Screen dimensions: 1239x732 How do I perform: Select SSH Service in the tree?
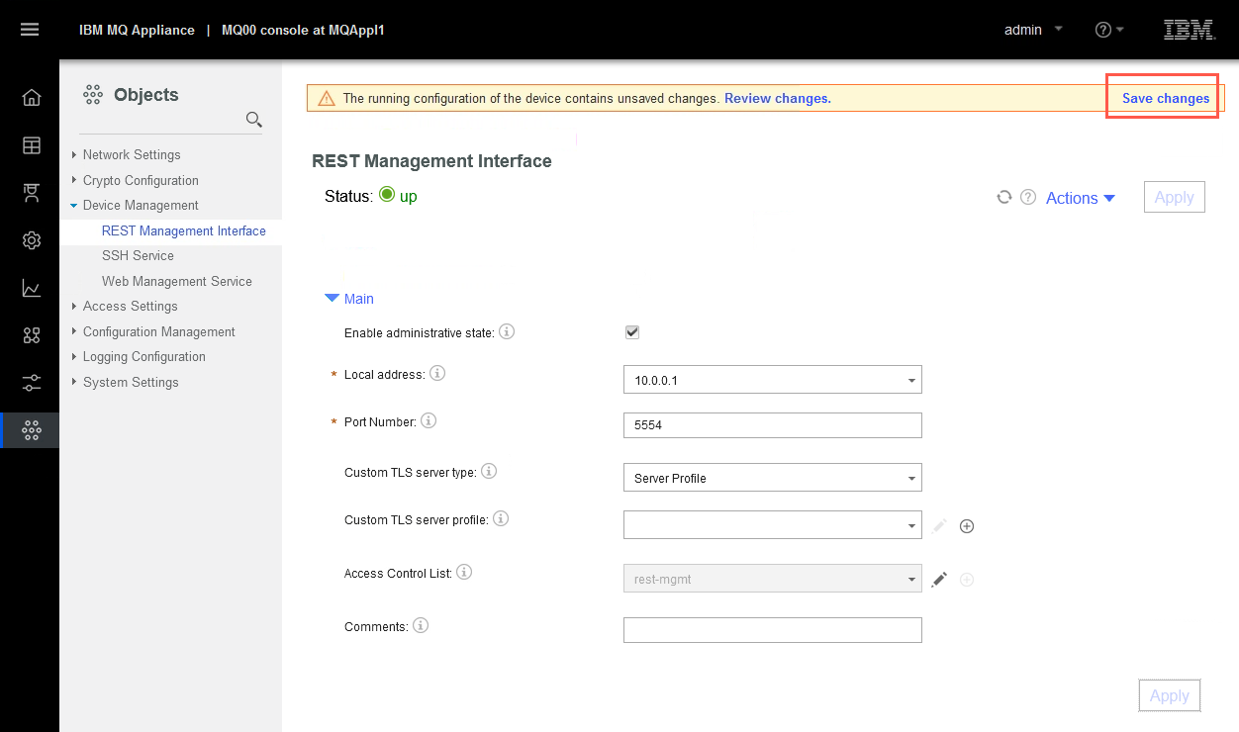(138, 255)
